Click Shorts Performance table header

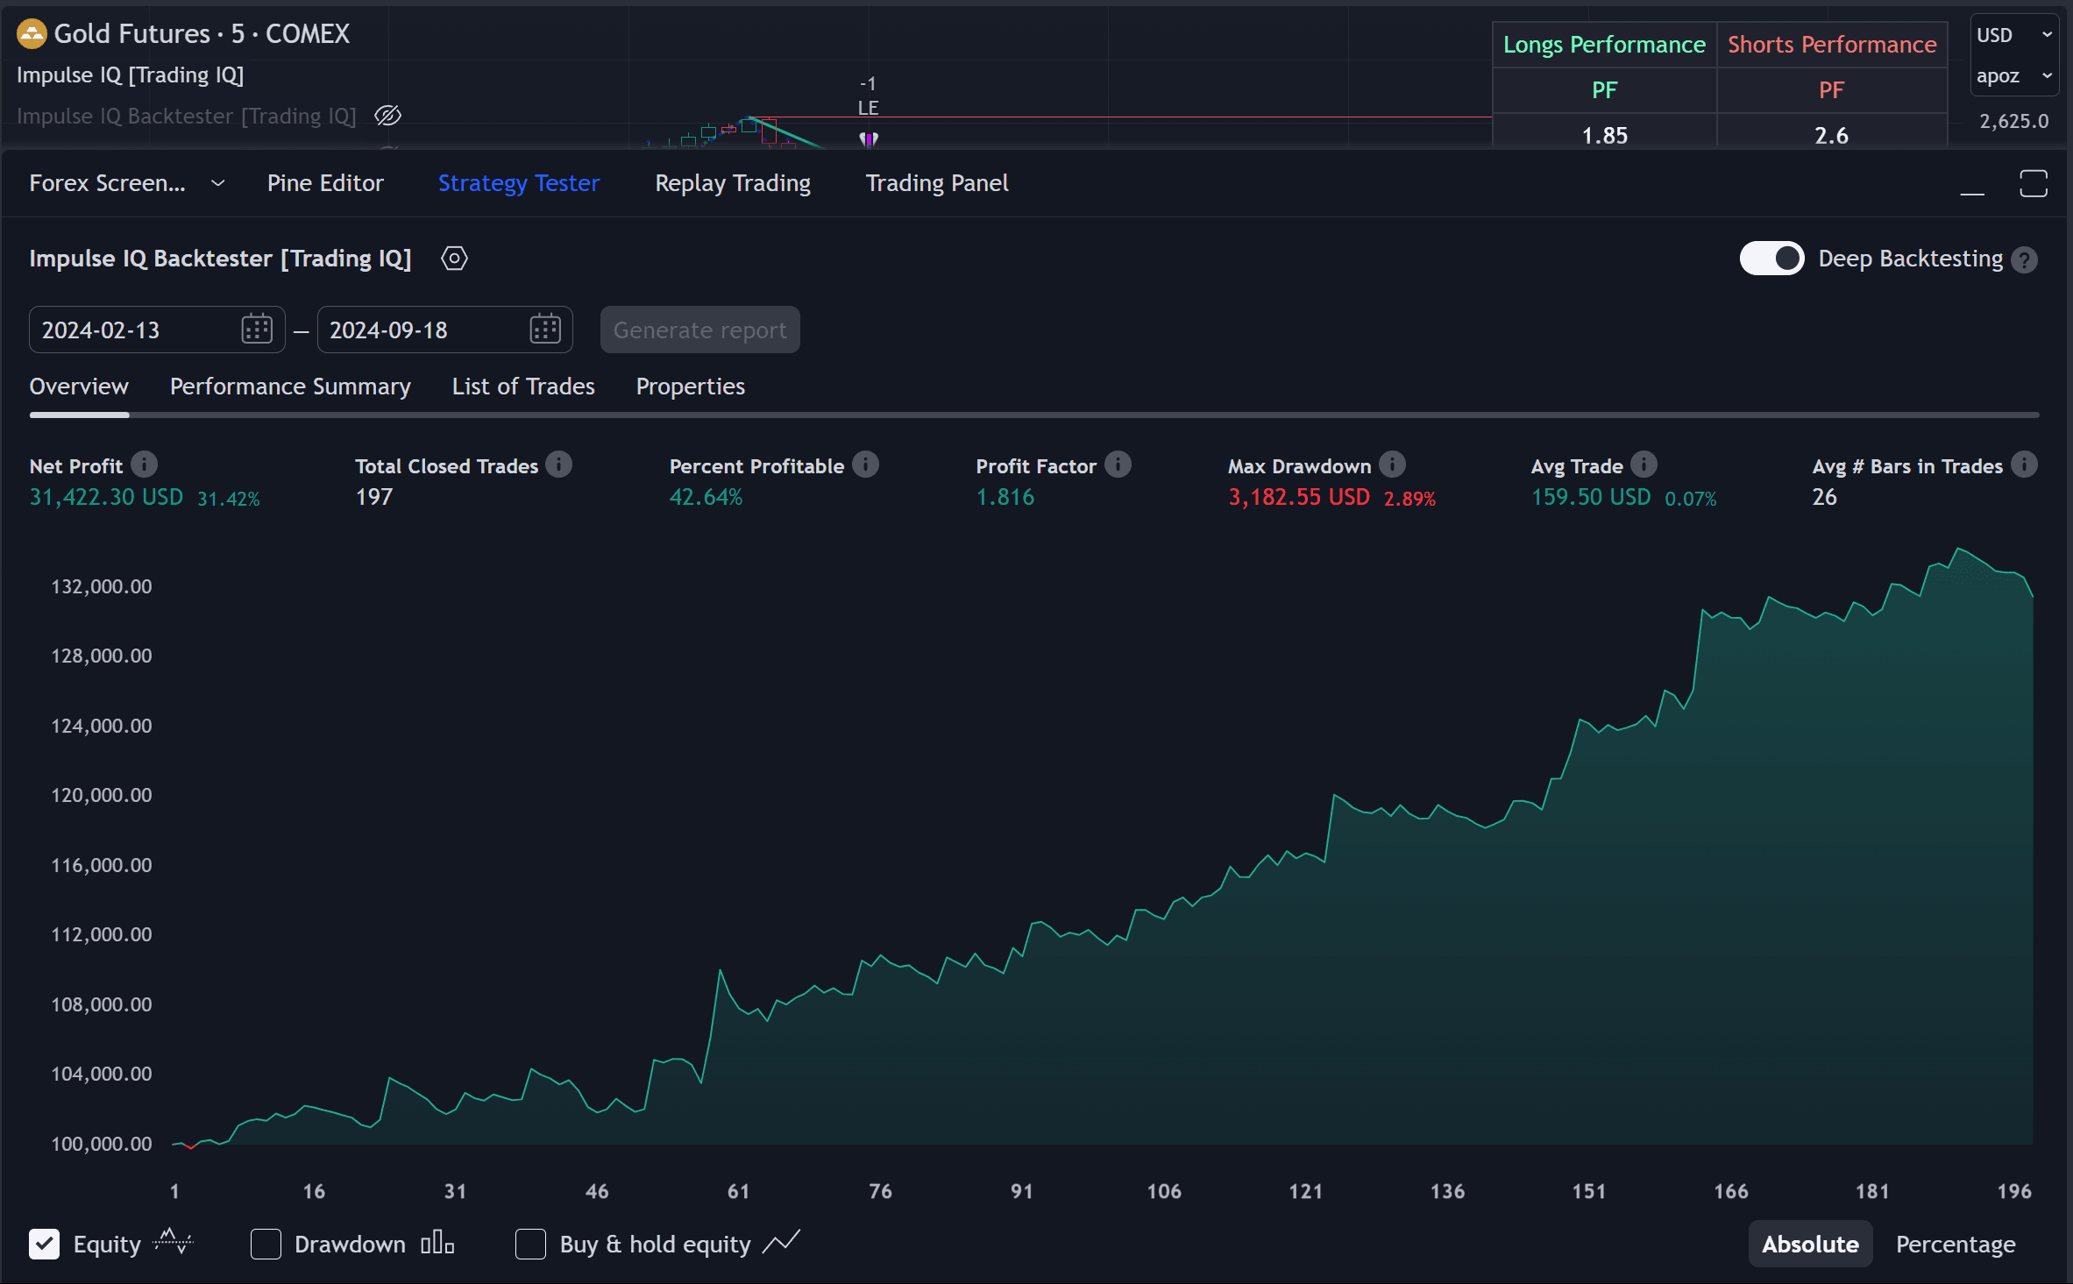[x=1832, y=45]
